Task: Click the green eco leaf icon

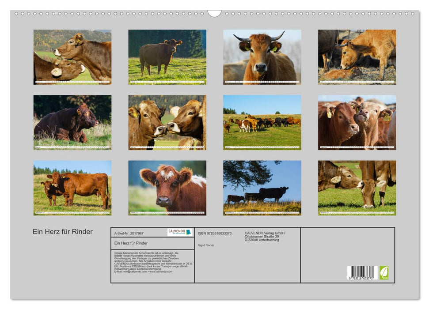Action: point(384,272)
